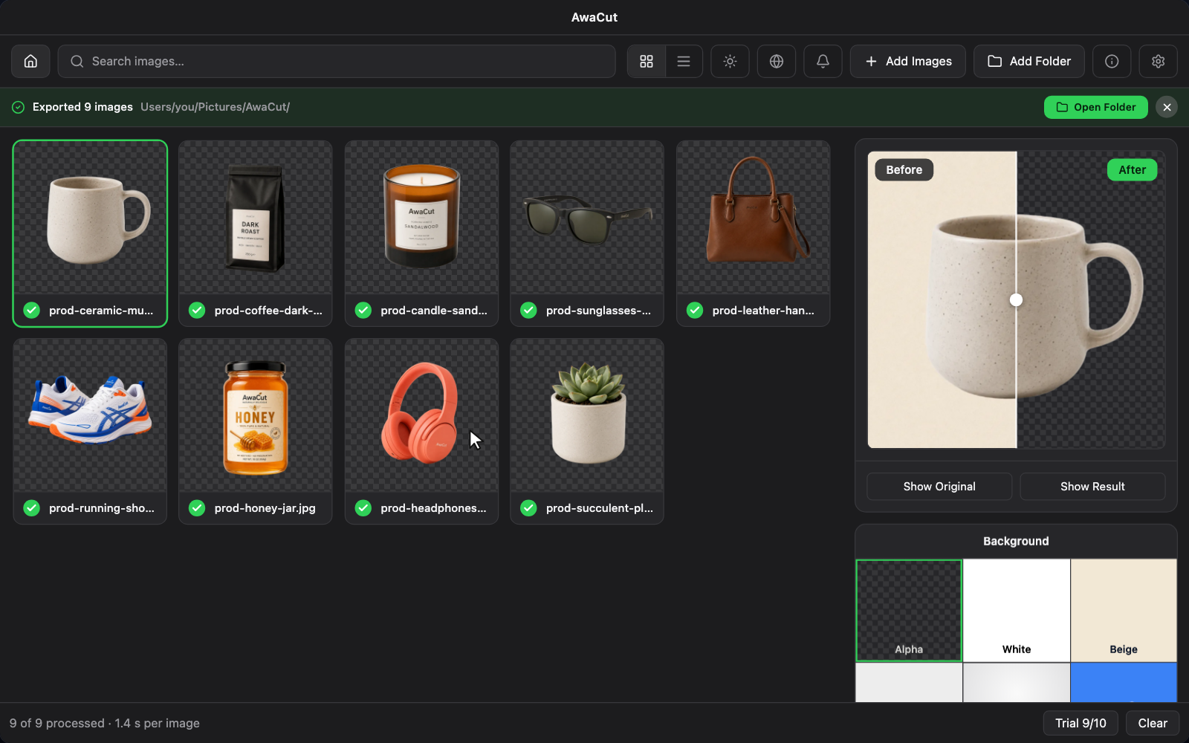Choose Beige background swatch
Image resolution: width=1189 pixels, height=743 pixels.
click(1124, 610)
